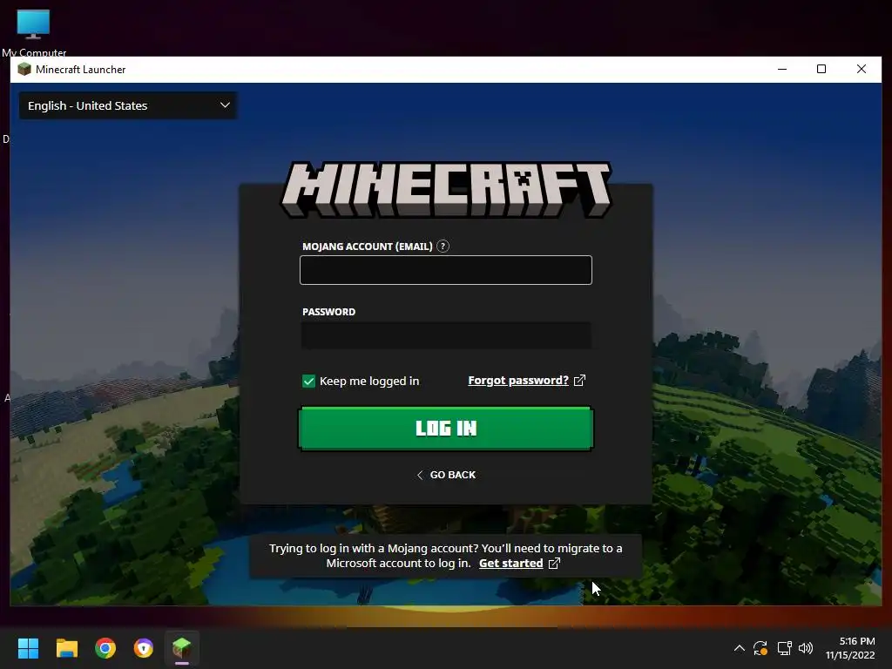Open the volume speaker tray icon
The height and width of the screenshot is (669, 892).
pyautogui.click(x=806, y=648)
